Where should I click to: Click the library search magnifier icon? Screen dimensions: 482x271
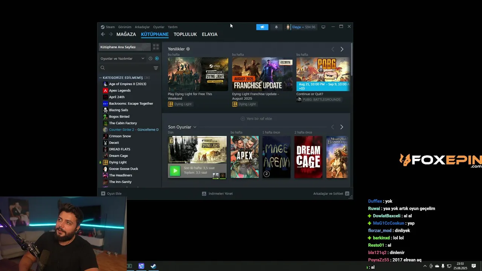[102, 68]
